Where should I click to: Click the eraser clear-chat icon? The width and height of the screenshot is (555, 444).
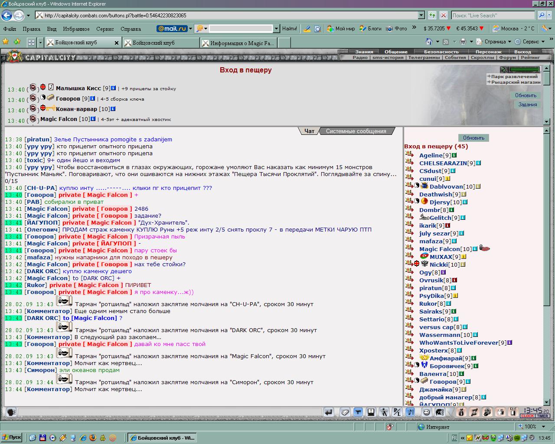coord(345,412)
